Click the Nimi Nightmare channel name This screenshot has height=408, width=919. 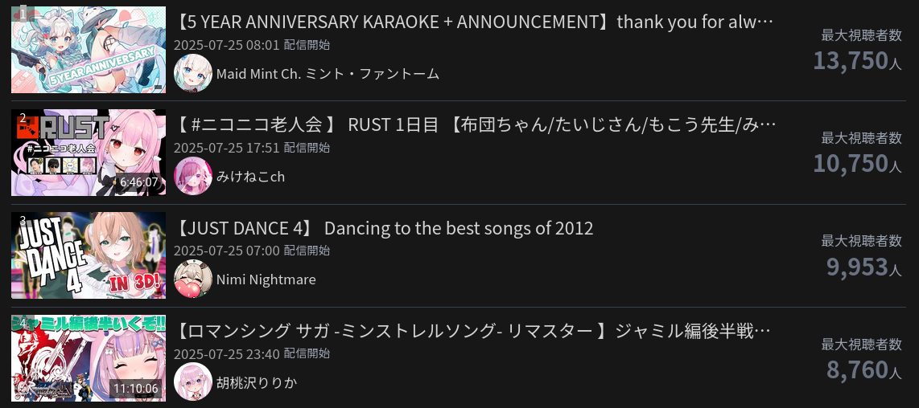[266, 279]
